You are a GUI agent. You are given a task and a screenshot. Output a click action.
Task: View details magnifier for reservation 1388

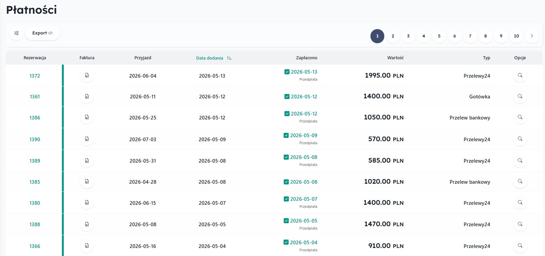pyautogui.click(x=520, y=224)
